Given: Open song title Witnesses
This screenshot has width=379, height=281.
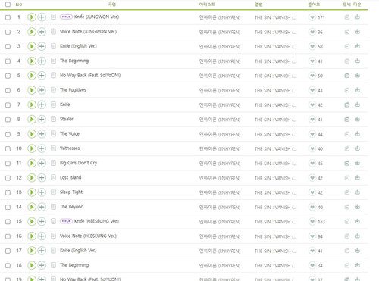Looking at the screenshot, I should 70,148.
